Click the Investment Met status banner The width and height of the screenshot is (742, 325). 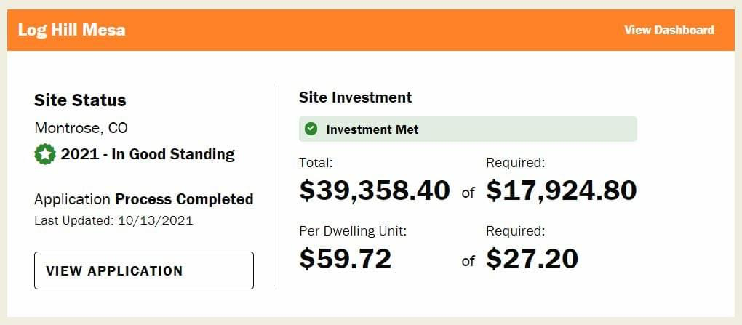[468, 129]
